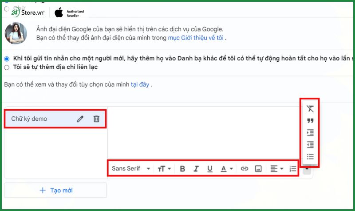Screen dimensions: 355x211
Task: Toggle bold formatting
Action: click(182, 169)
